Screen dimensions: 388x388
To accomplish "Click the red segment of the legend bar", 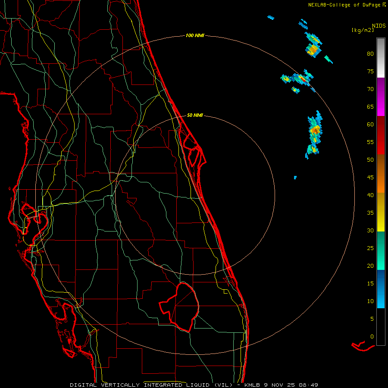I will (381, 135).
